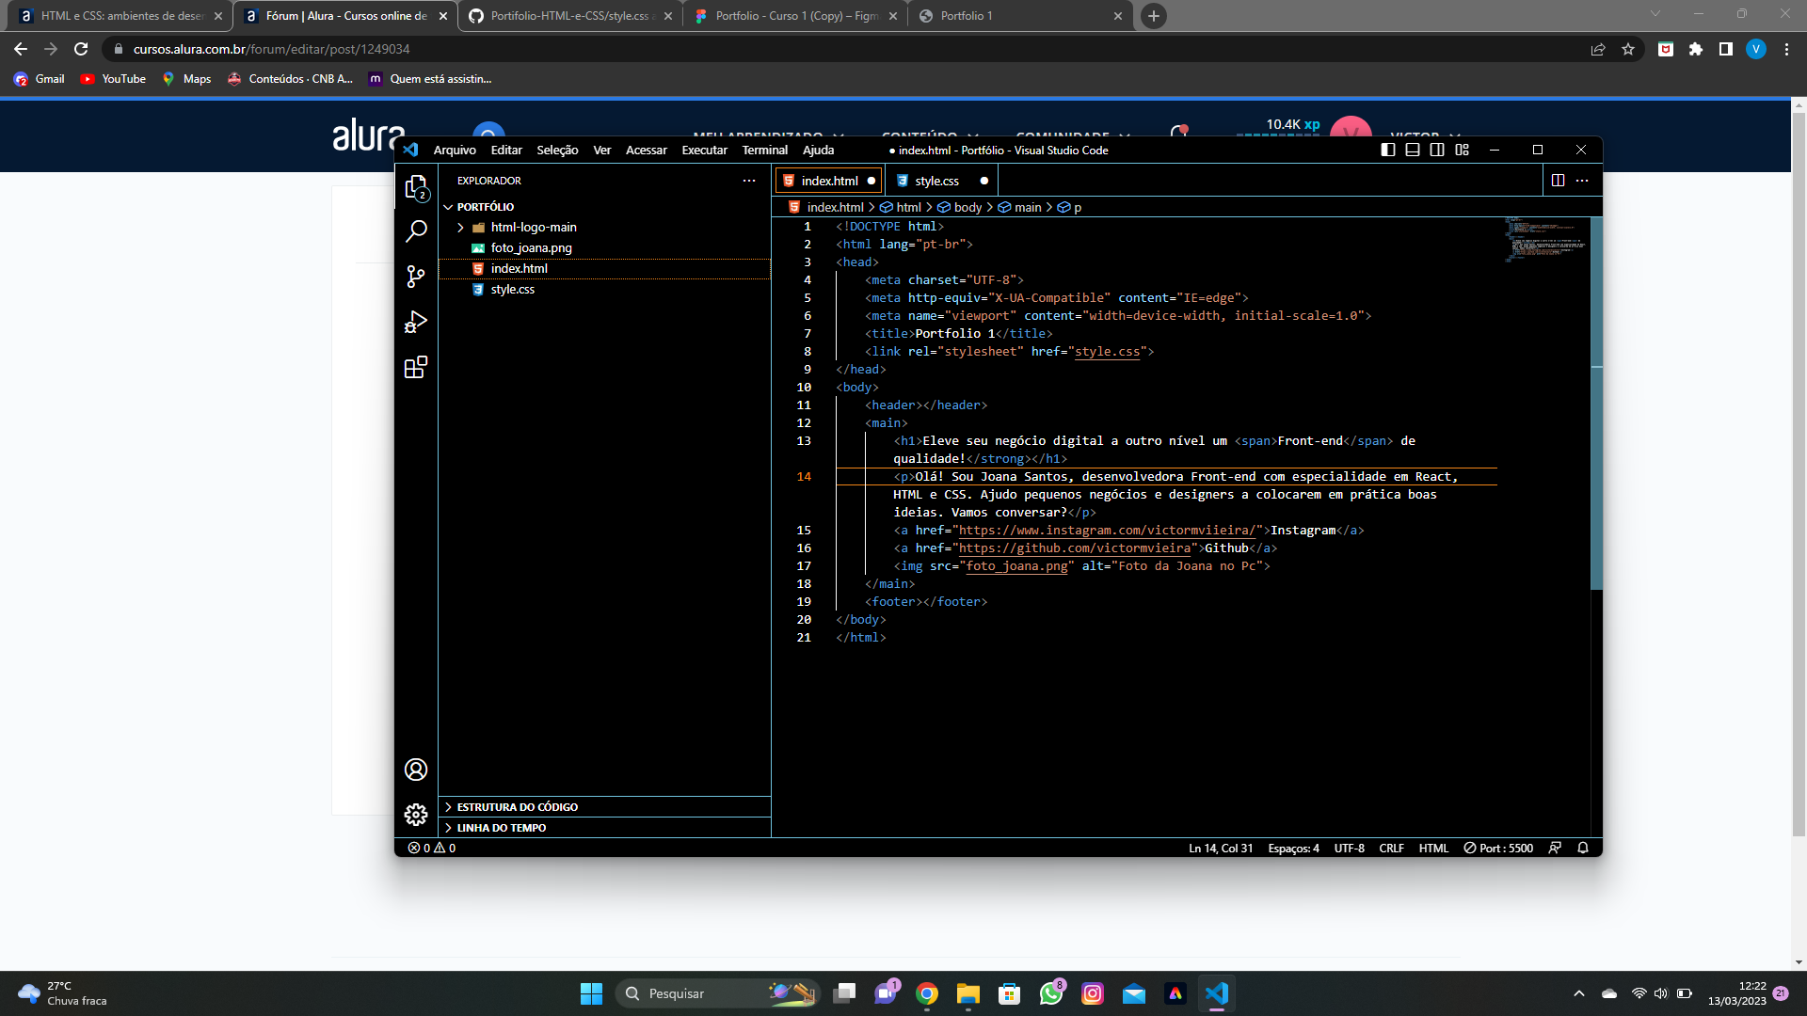Viewport: 1807px width, 1016px height.
Task: Open Instagram from the taskbar
Action: click(1093, 993)
